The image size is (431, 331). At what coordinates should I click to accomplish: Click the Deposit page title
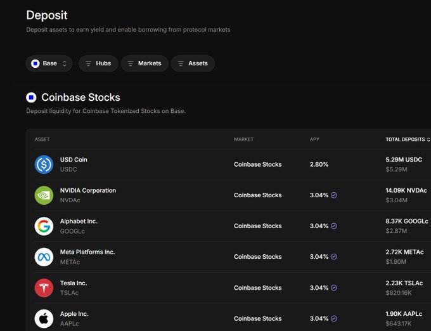[47, 15]
